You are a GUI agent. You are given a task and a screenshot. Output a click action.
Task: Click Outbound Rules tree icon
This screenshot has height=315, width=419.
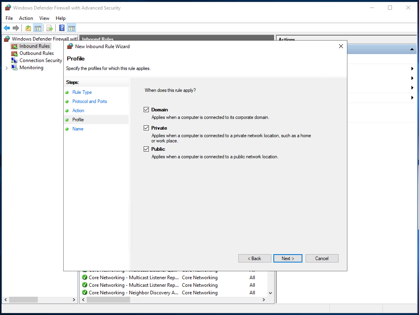click(14, 53)
